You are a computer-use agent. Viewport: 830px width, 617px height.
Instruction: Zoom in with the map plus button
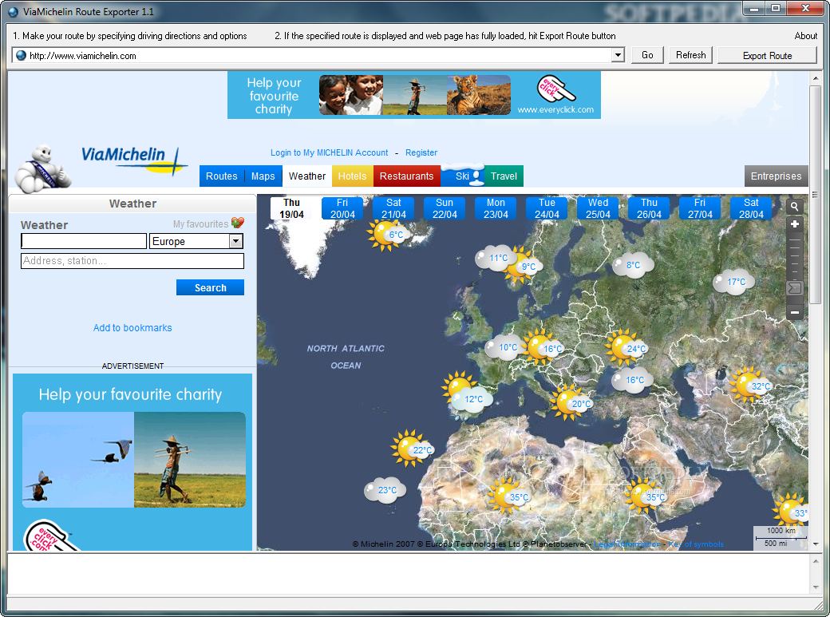795,224
